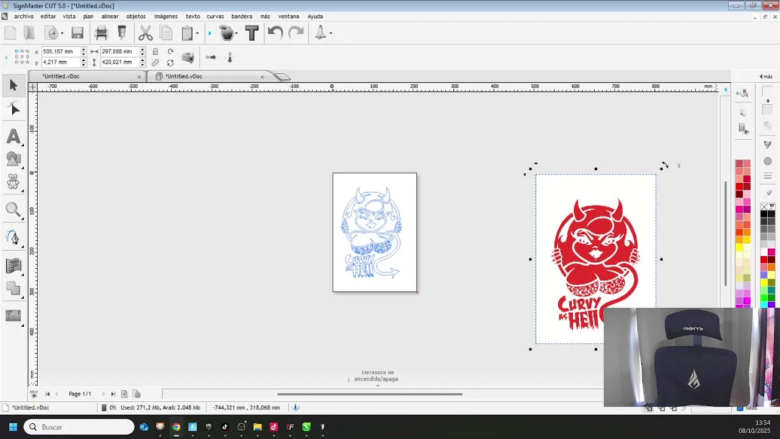
Task: Undo the last action
Action: (x=275, y=33)
